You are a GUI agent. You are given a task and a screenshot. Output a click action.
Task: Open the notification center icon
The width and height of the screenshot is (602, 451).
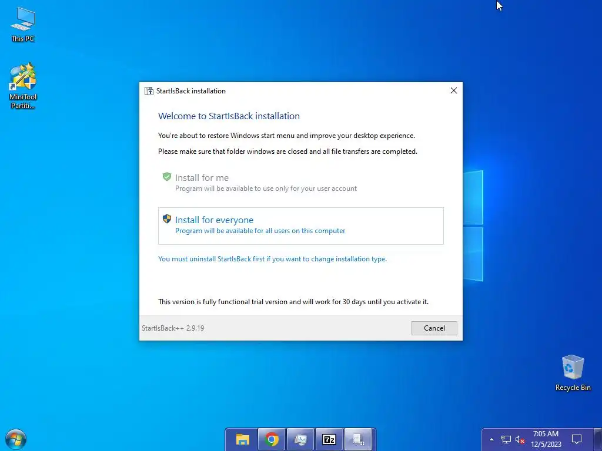577,439
